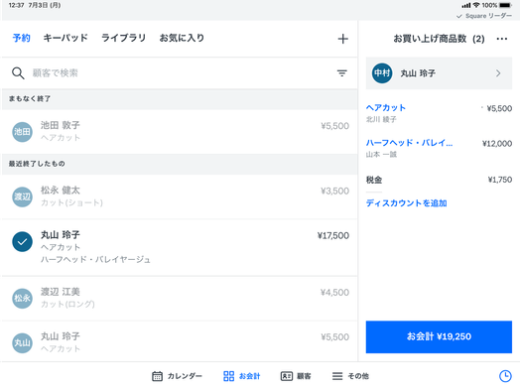Click the hamburger その他 icon

[337, 376]
